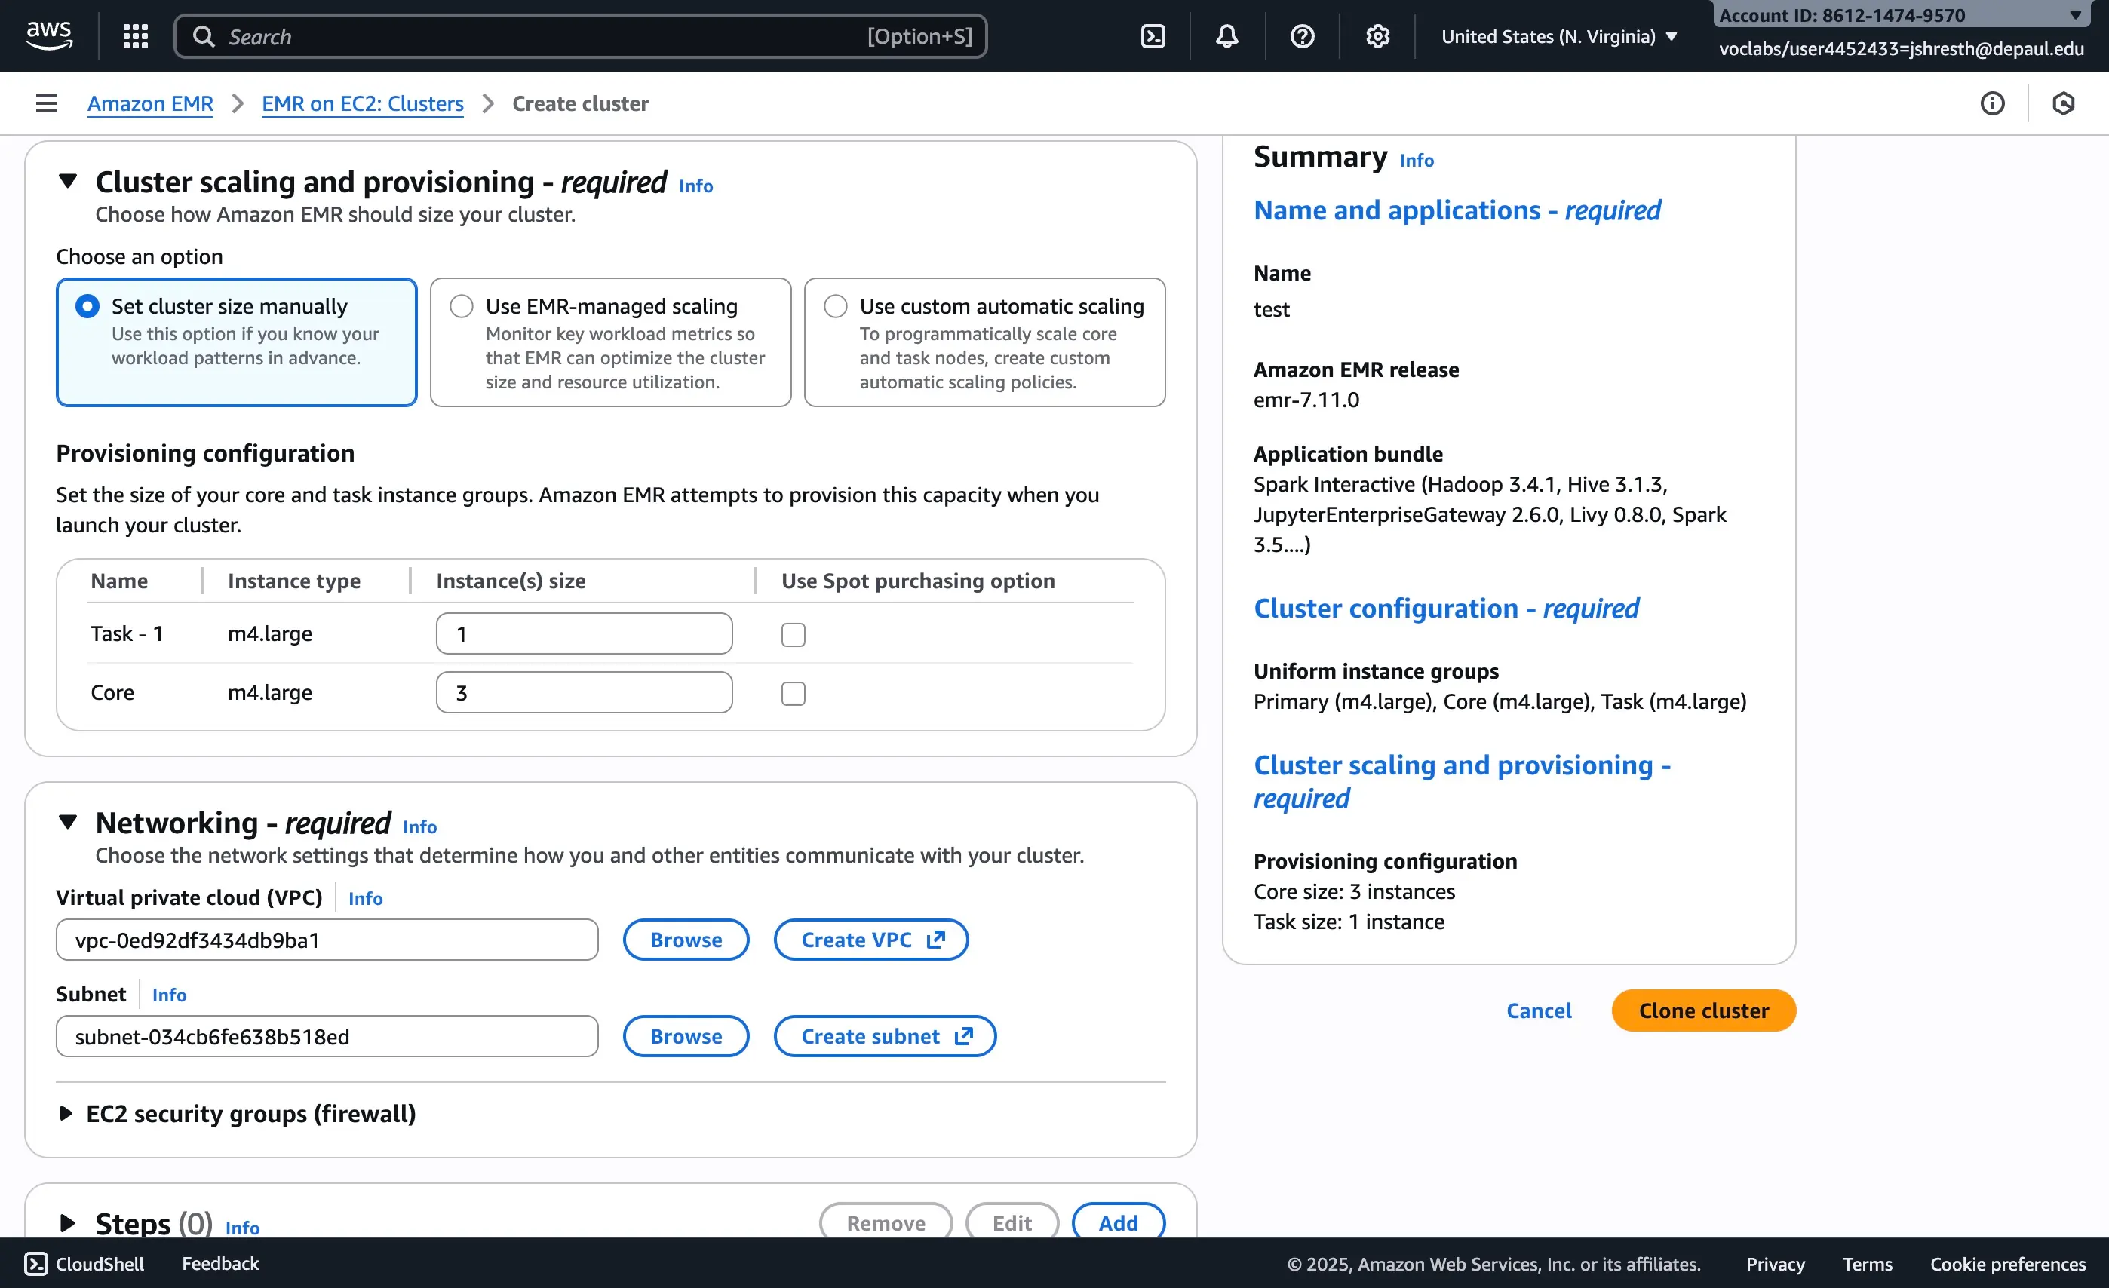Open the United States (N. Virginia) region dropdown

tap(1558, 36)
